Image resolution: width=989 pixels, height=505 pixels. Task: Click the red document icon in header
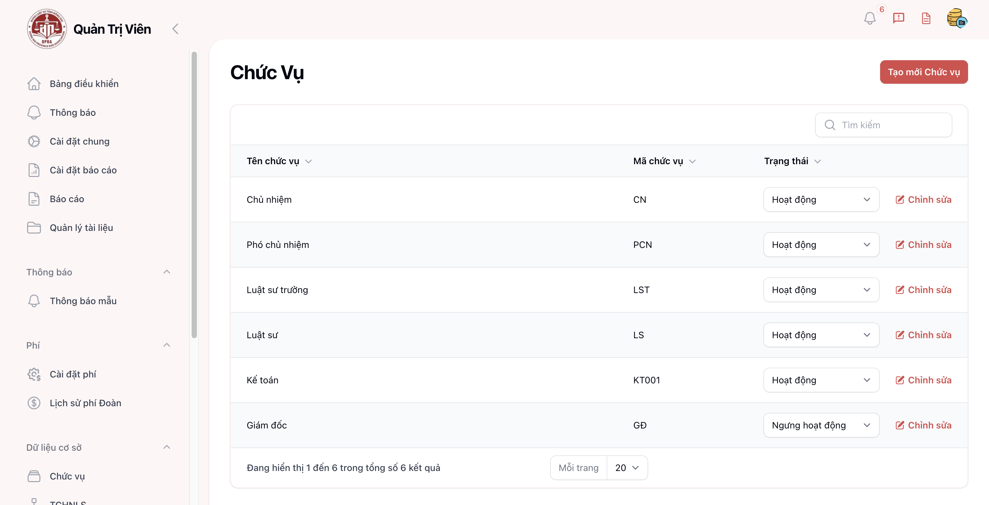coord(926,18)
